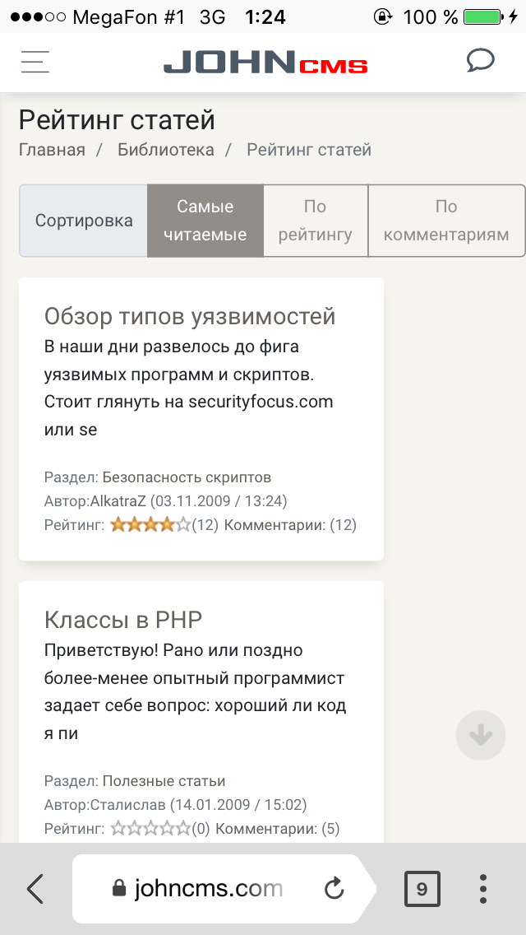This screenshot has height=935, width=526.
Task: Open the "Полезные статьи" section link
Action: pyautogui.click(x=164, y=781)
